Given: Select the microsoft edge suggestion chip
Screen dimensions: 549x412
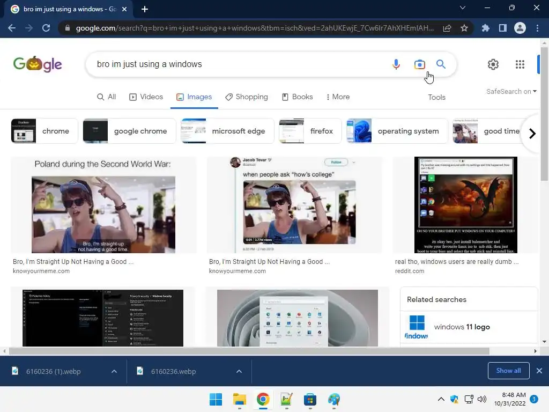Looking at the screenshot, I should coord(227,131).
